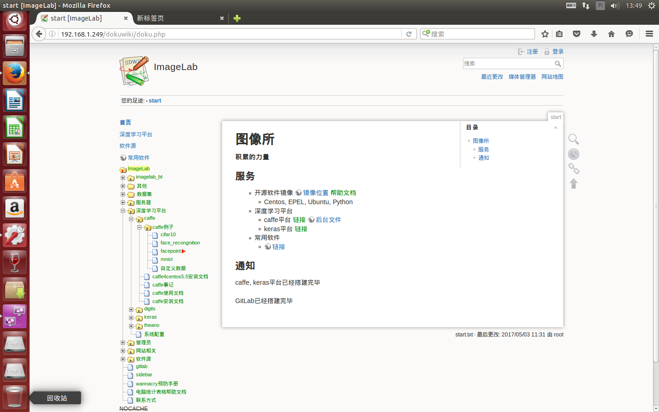This screenshot has height=412, width=659.
Task: Go to Firefox home icon
Action: click(x=611, y=34)
